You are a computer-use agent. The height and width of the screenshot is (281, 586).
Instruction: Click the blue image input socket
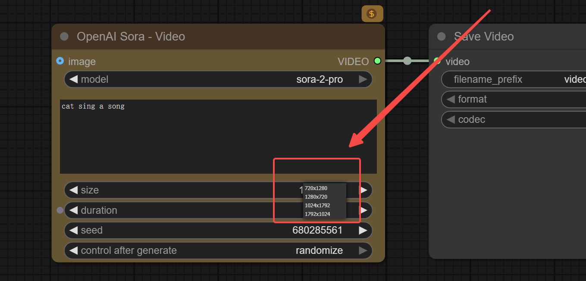[x=60, y=61]
